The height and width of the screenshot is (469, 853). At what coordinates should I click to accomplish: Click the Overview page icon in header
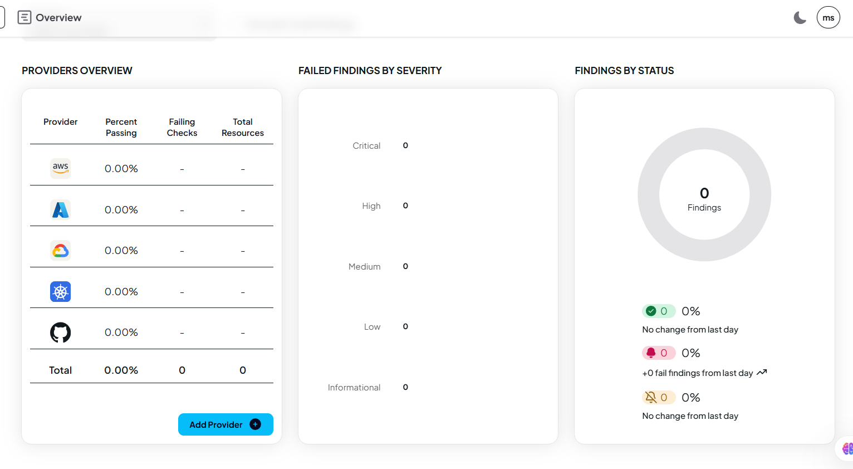pos(24,17)
